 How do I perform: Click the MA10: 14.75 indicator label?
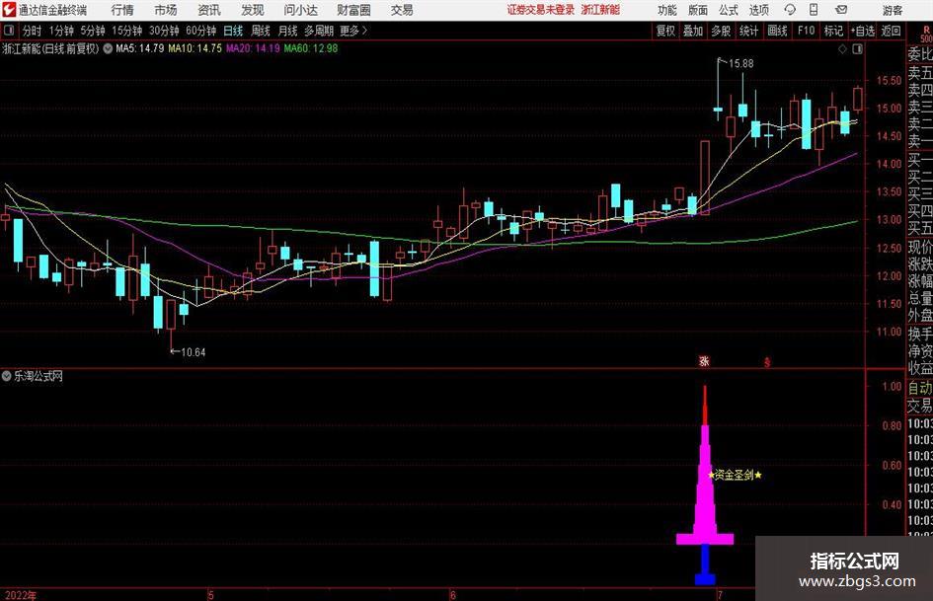point(195,48)
